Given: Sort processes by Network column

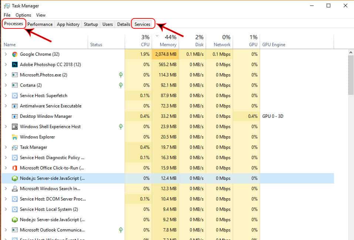Looking at the screenshot, I should point(219,41).
